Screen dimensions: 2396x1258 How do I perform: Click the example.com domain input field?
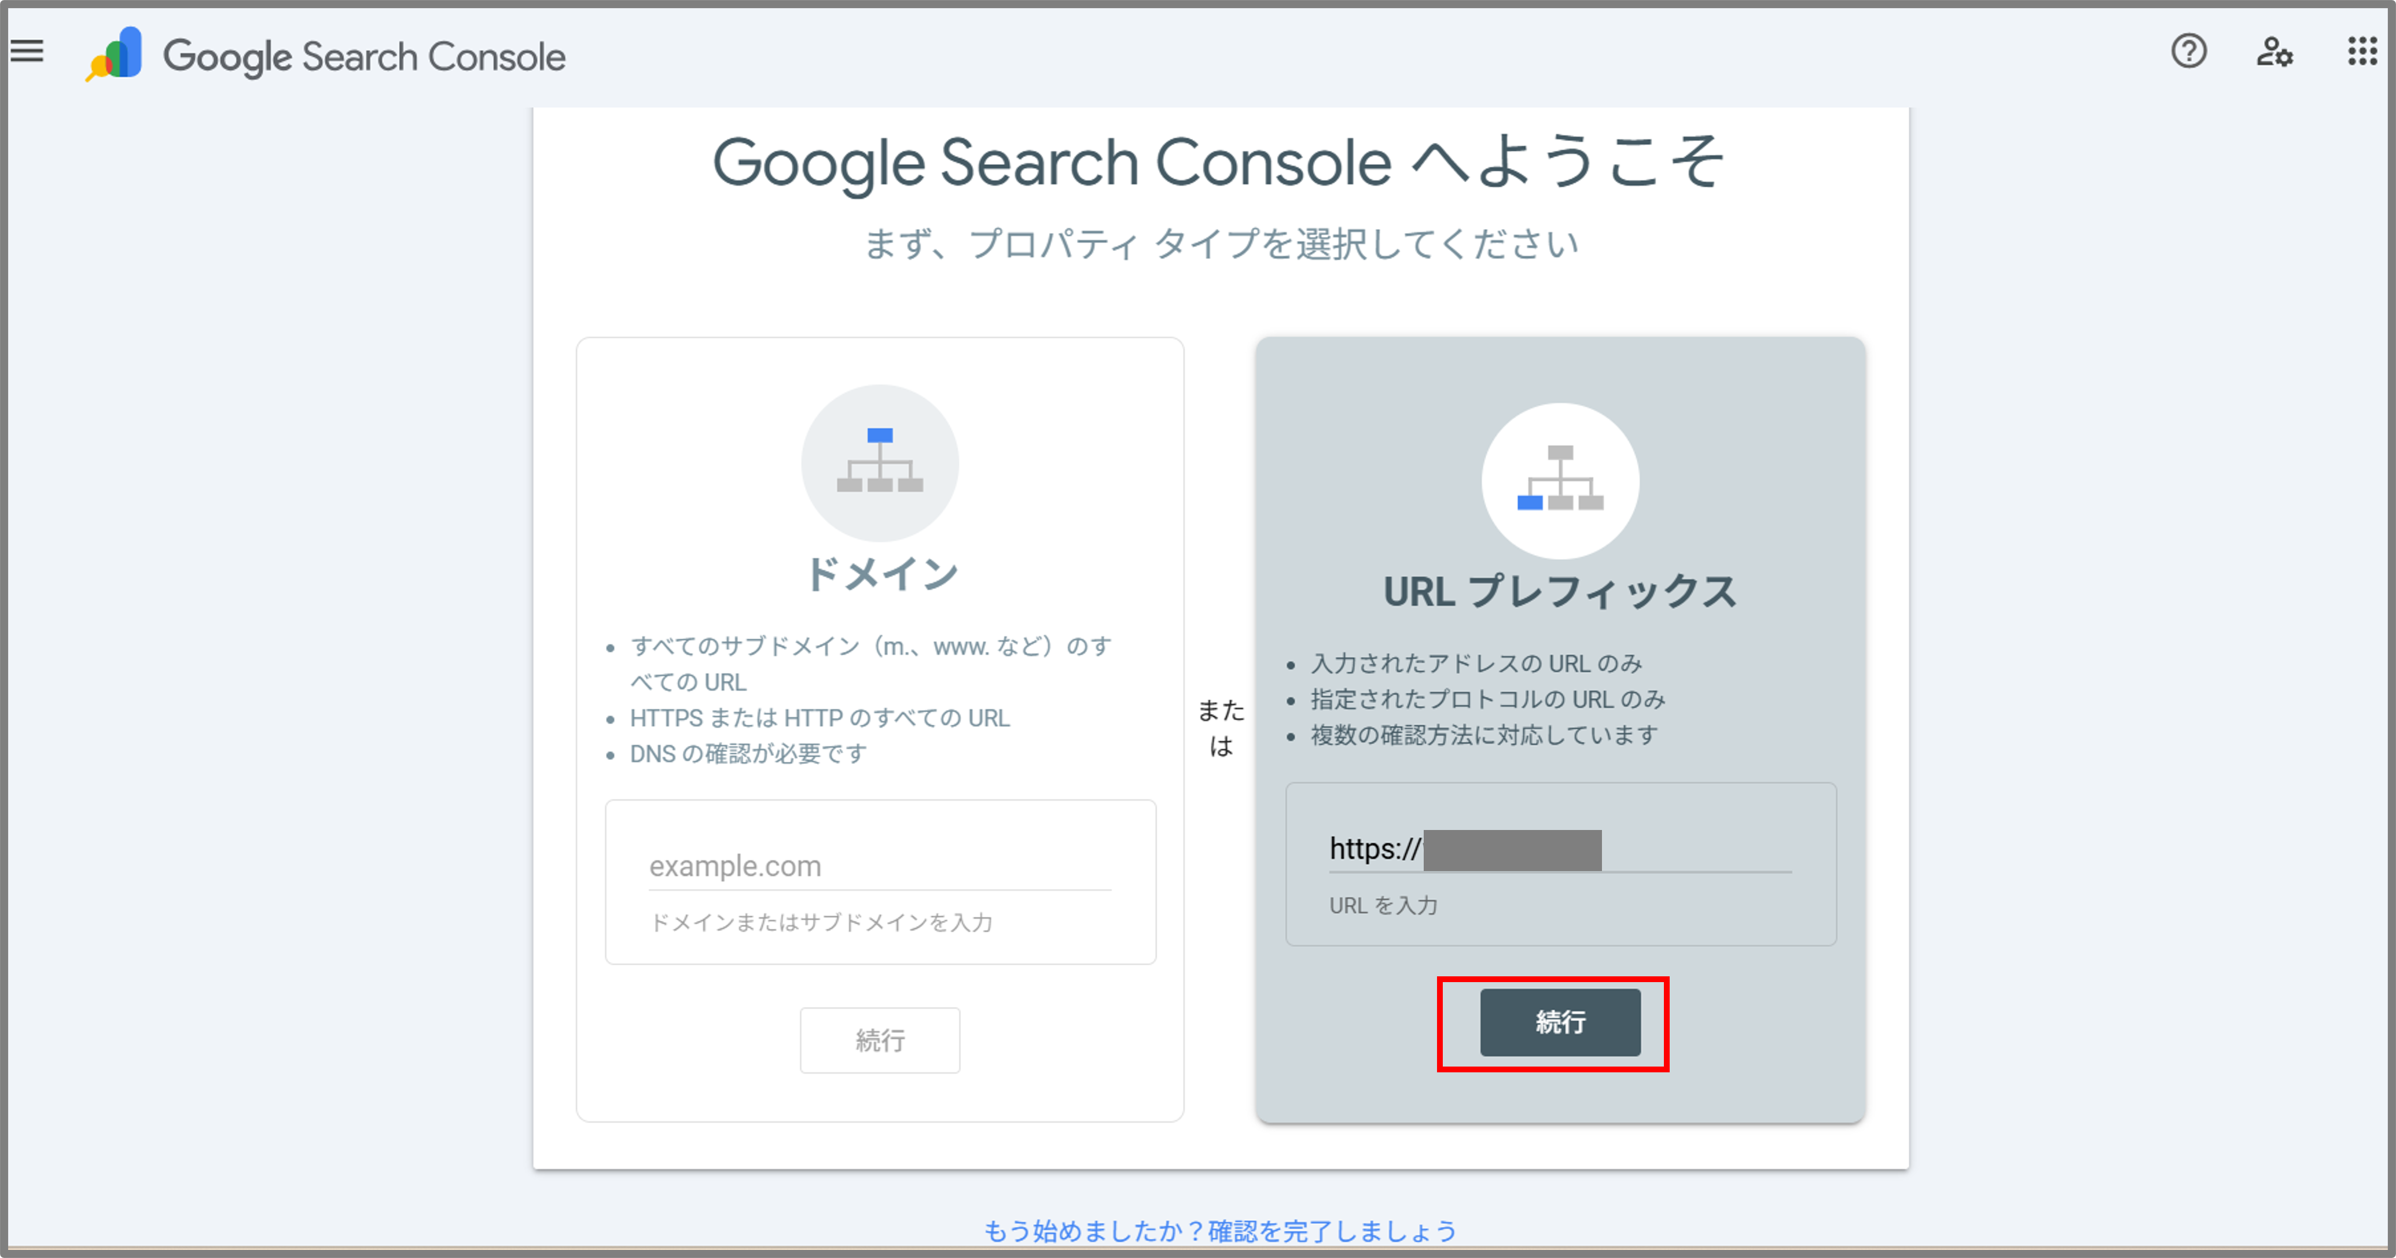880,866
